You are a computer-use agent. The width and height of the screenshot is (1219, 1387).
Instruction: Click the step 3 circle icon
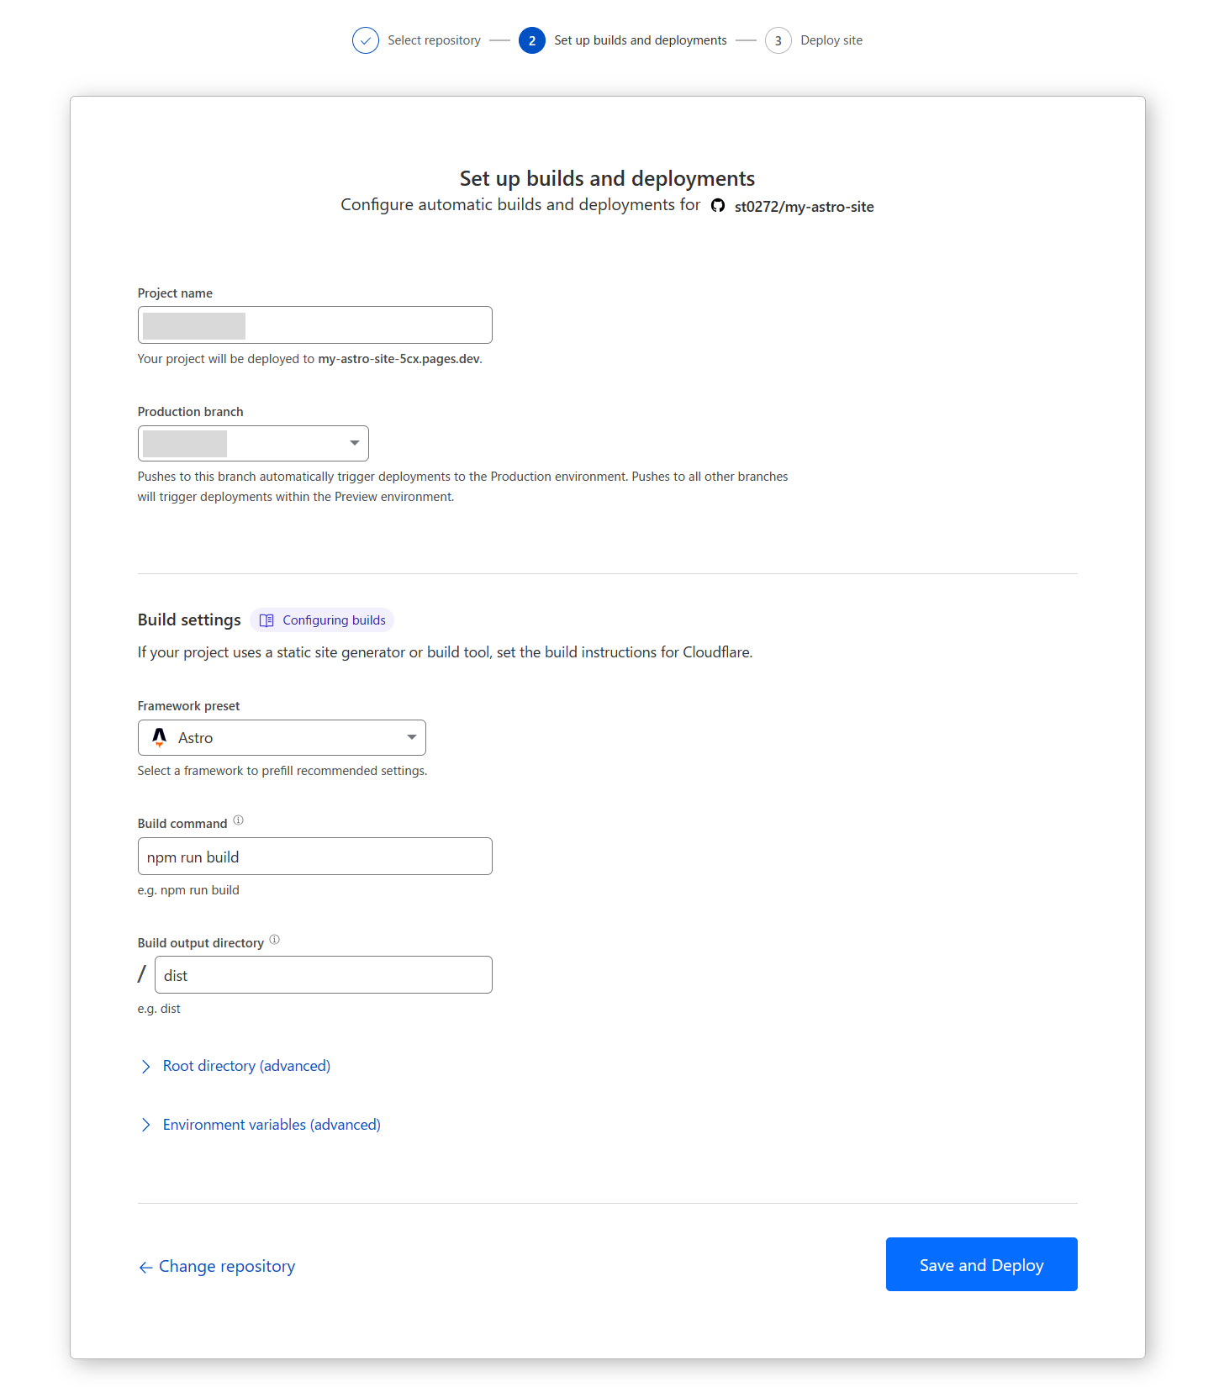[x=778, y=40]
